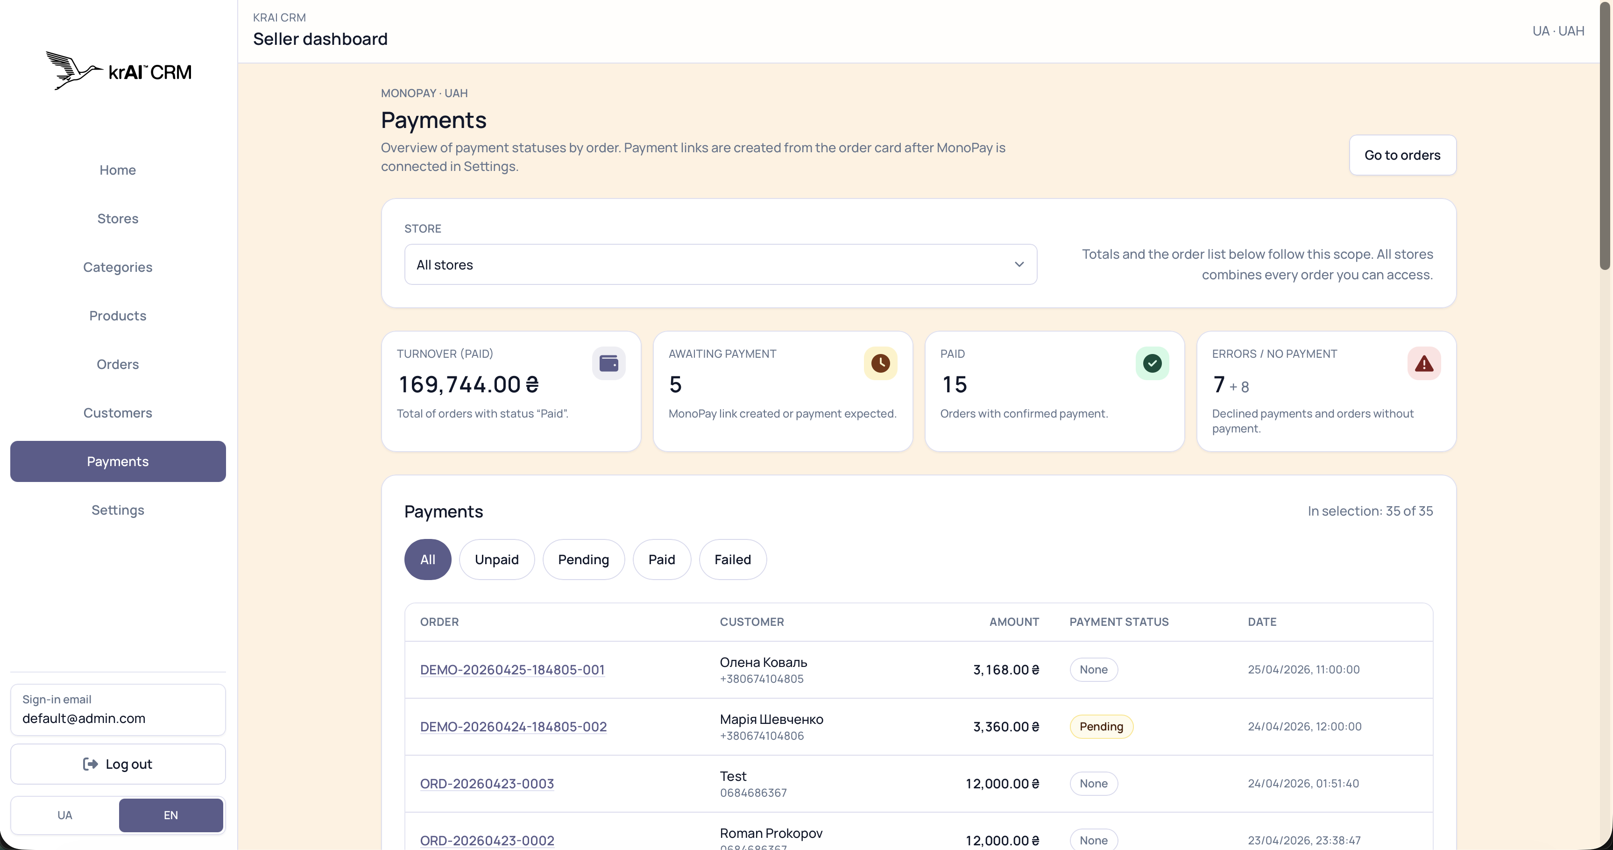This screenshot has width=1613, height=850.
Task: Click the CUSTOMER column header
Action: coord(751,622)
